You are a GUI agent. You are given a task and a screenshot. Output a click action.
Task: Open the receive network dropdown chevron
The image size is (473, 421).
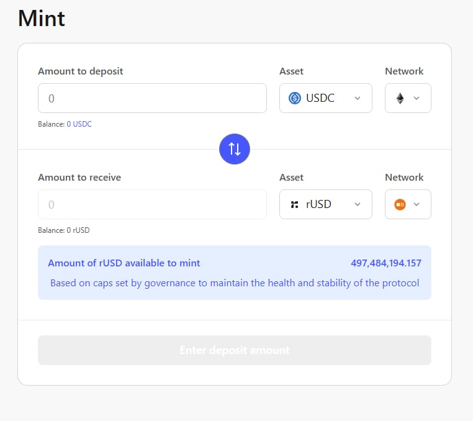pyautogui.click(x=417, y=204)
